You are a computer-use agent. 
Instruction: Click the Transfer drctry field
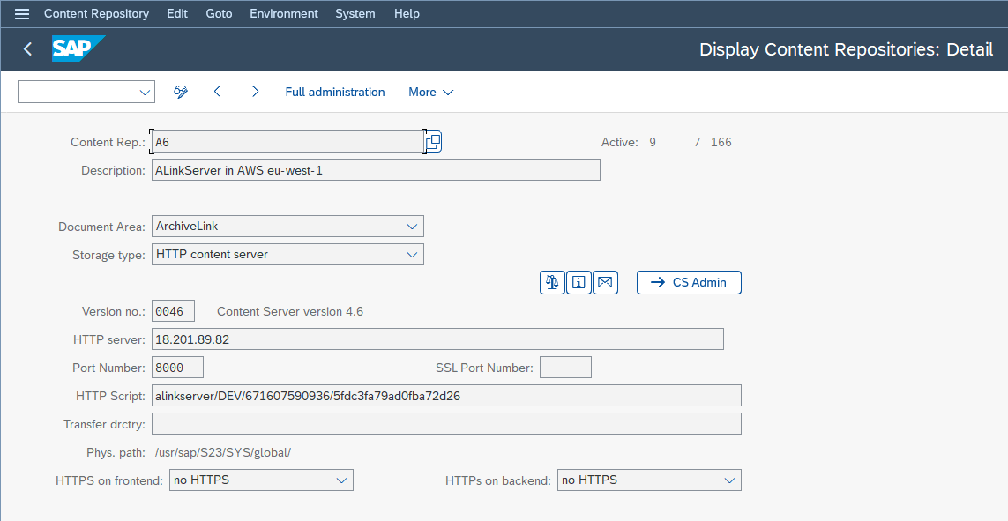tap(446, 424)
